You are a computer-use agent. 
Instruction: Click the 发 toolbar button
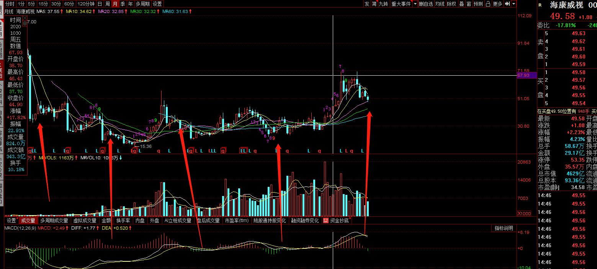click(367, 4)
